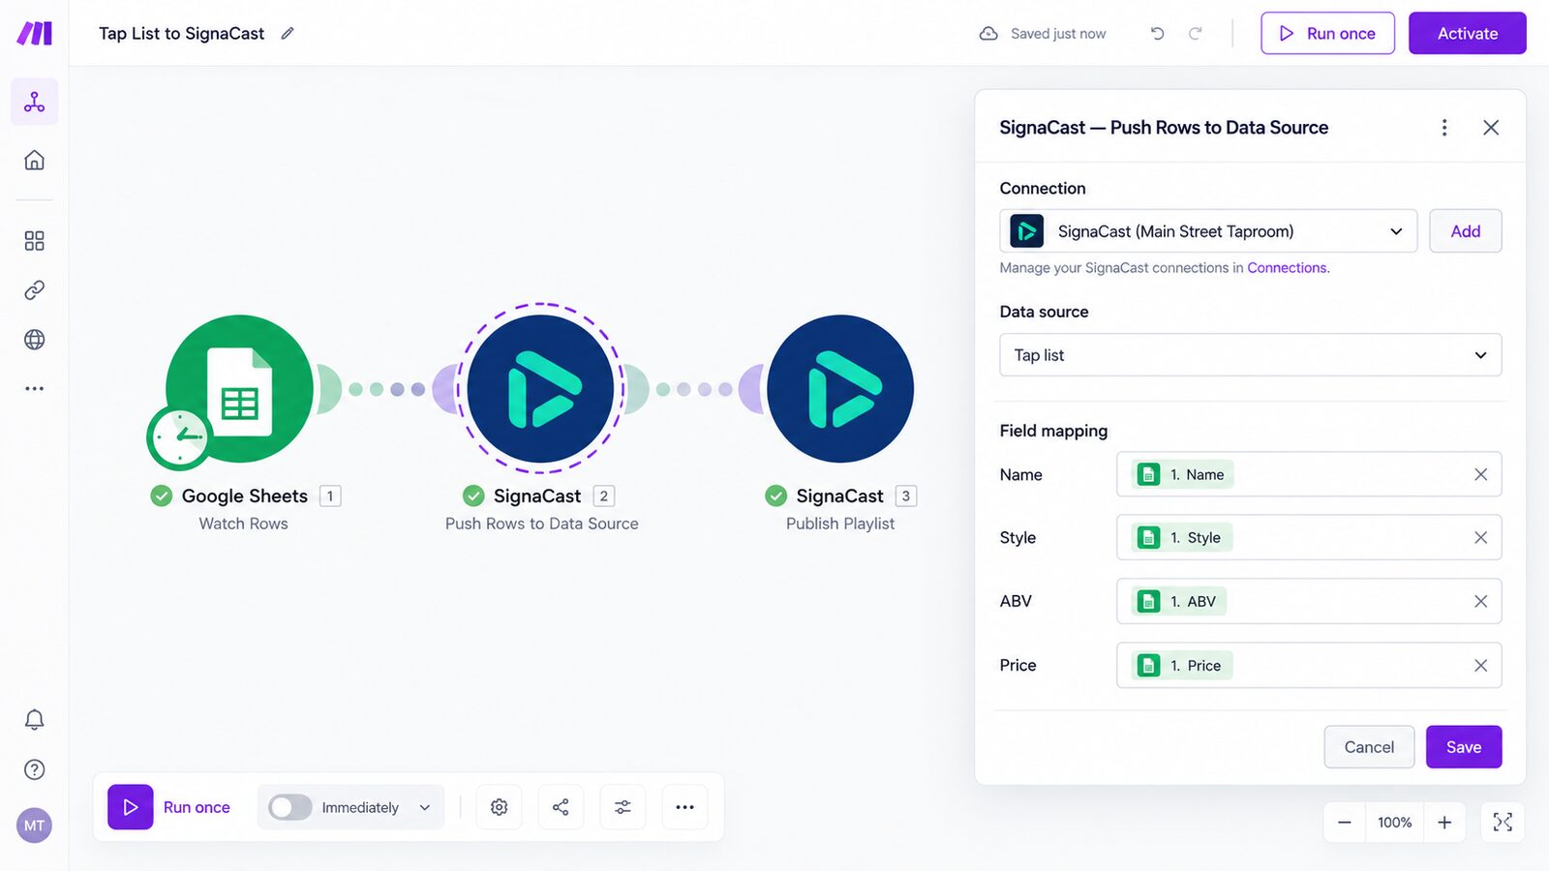Remove the Name field mapping
This screenshot has width=1549, height=871.
pyautogui.click(x=1480, y=474)
